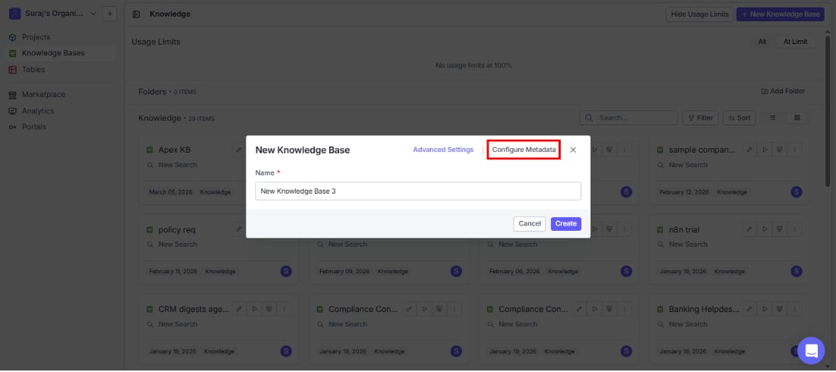Click the Create button
The width and height of the screenshot is (836, 372).
565,224
